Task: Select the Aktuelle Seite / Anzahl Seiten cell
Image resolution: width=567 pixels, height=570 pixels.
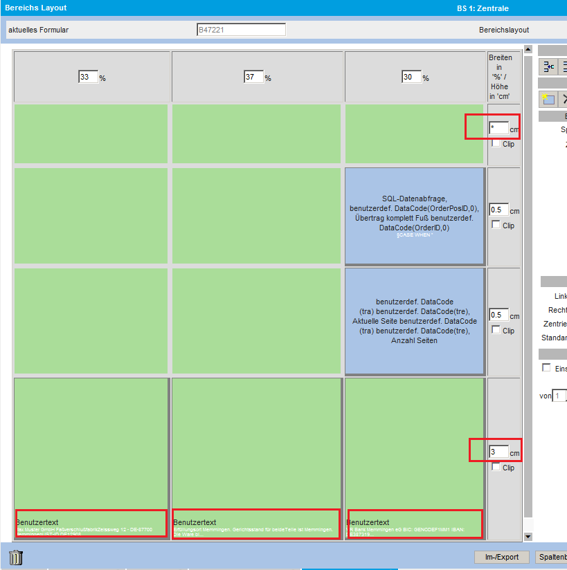Action: coord(414,321)
